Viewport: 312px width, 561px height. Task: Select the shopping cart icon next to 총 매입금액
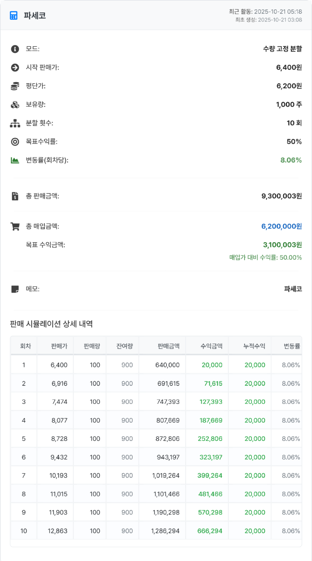(15, 226)
